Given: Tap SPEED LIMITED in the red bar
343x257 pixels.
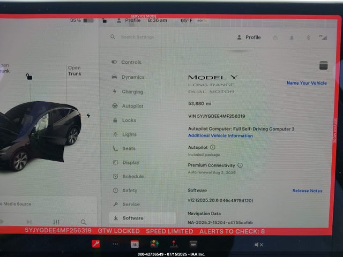Looking at the screenshot, I should (169, 231).
